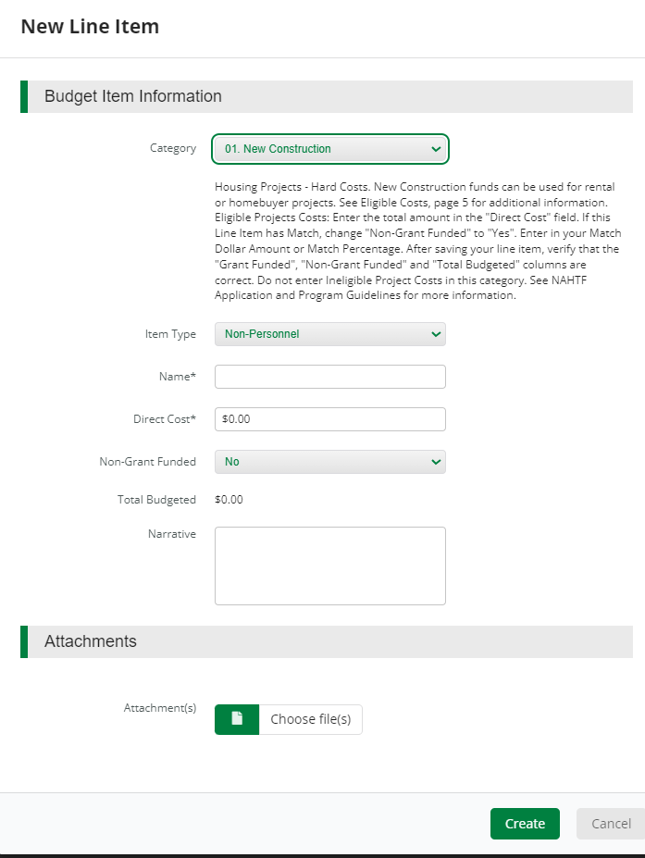This screenshot has width=645, height=858.
Task: Select the Budget Item Information section header
Action: coord(133,96)
